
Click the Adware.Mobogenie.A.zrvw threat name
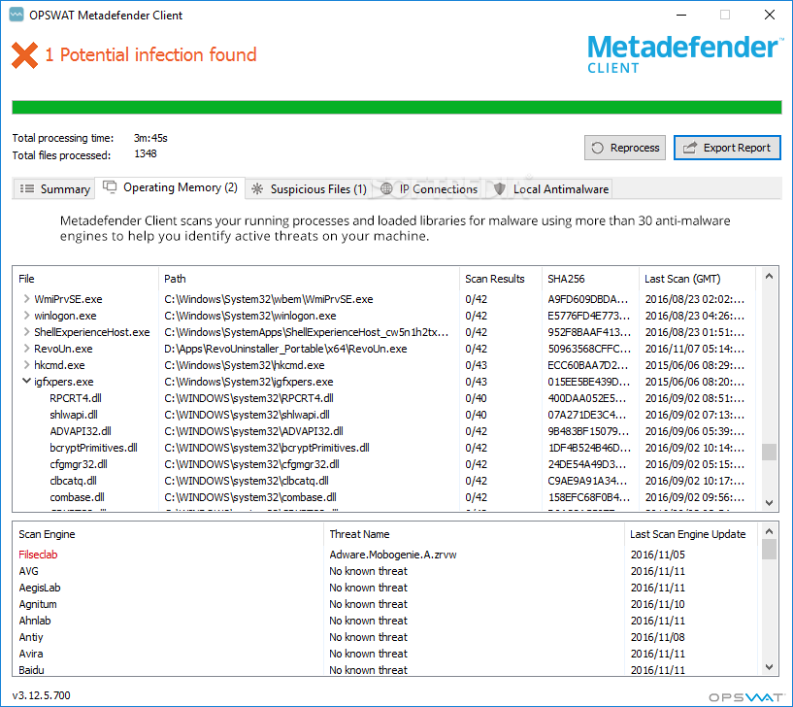pyautogui.click(x=393, y=555)
